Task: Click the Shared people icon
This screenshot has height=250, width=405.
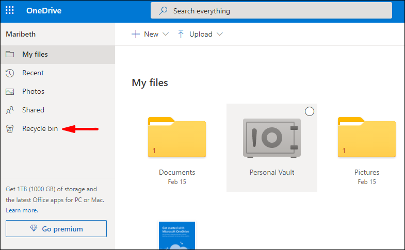Action: pos(10,110)
